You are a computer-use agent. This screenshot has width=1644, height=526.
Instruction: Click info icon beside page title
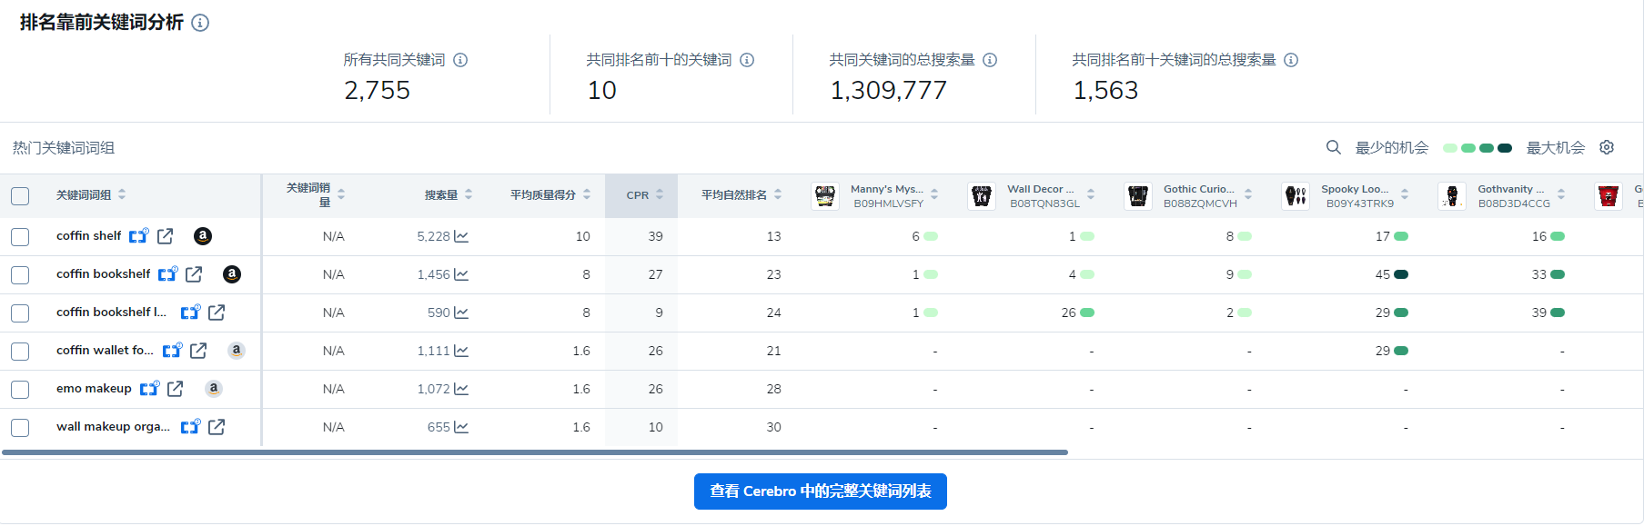click(x=200, y=23)
